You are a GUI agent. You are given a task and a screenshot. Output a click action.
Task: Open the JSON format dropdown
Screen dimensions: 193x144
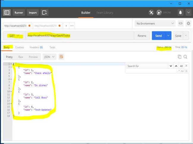click(49, 57)
